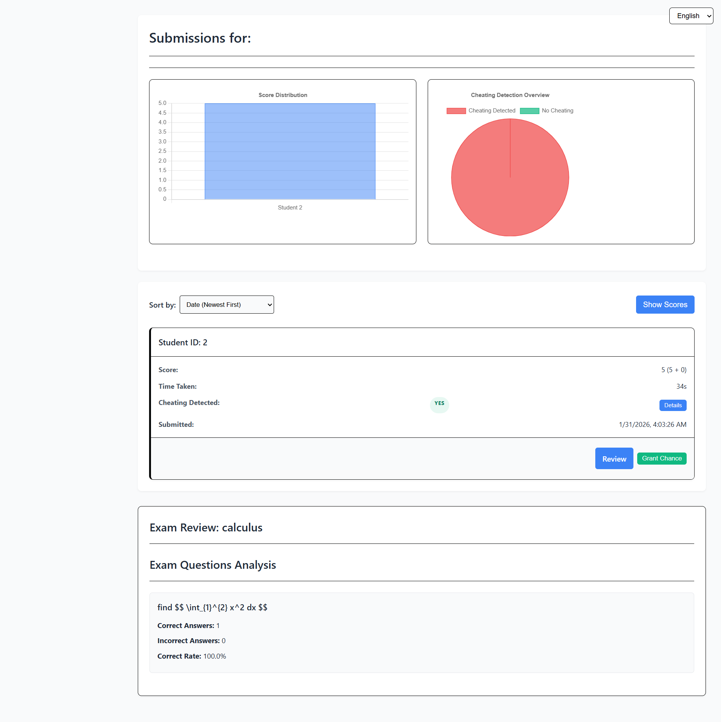Open the English language dropdown
The width and height of the screenshot is (721, 722).
point(691,16)
